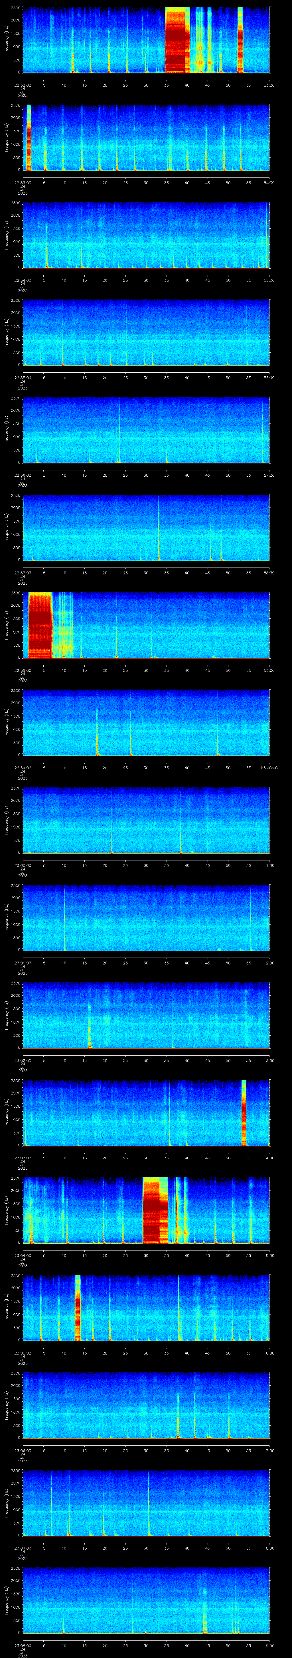The height and width of the screenshot is (1658, 292).
Task: Pick the spectrogram panel starting at 22:55:00
Action: 146,333
